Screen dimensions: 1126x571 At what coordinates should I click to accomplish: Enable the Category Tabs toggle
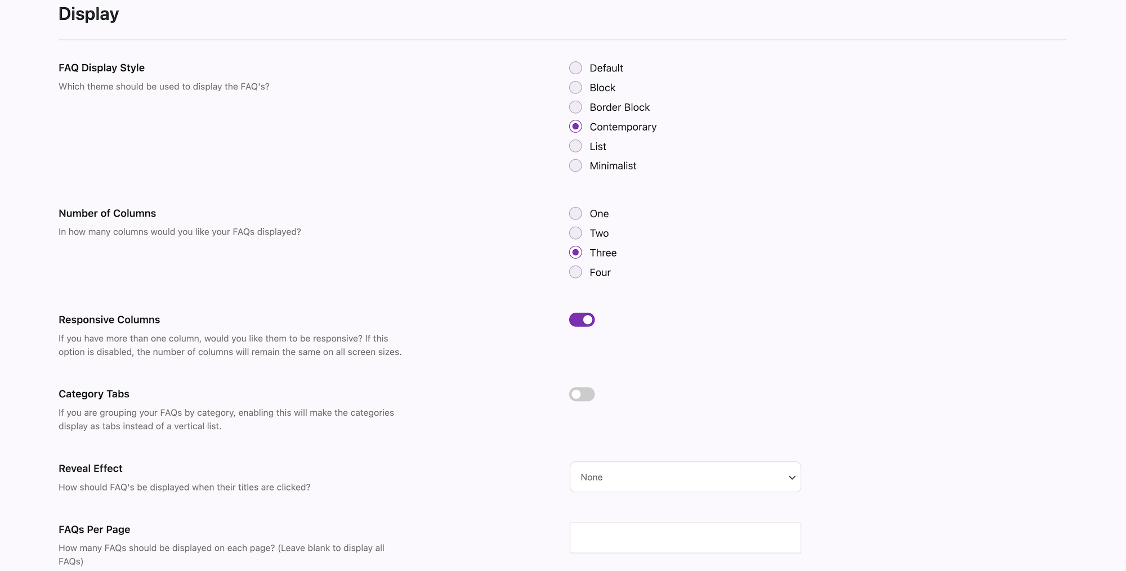[582, 394]
